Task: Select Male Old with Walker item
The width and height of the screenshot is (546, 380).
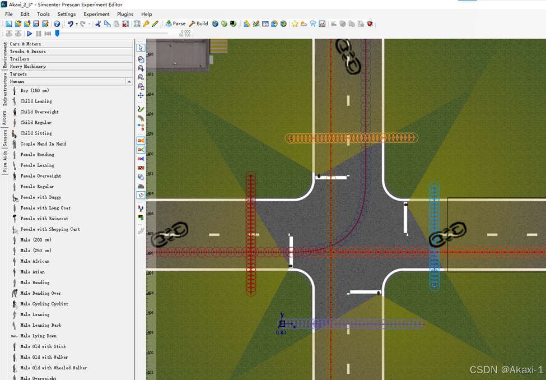Action: point(44,357)
